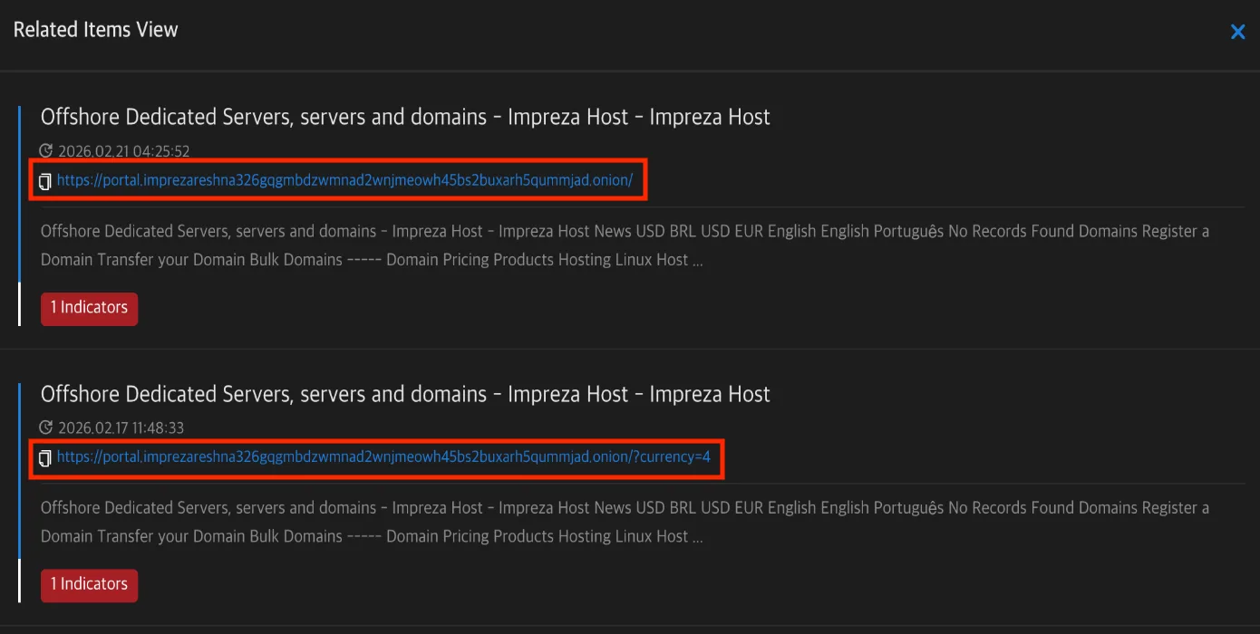Viewport: 1260px width, 634px height.
Task: Open the portal link with ?currency=4
Action: 383,457
